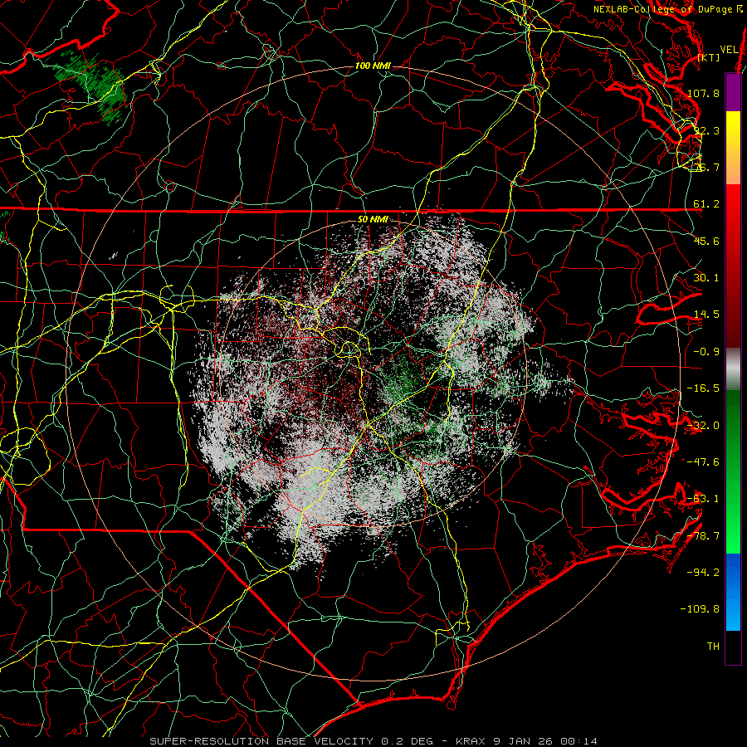
Task: Select the -63.1 velocity scale label
Action: [703, 499]
